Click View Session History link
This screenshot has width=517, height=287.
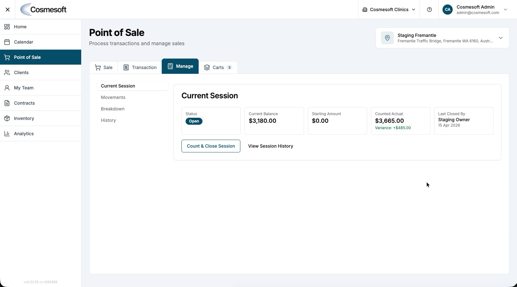(271, 146)
